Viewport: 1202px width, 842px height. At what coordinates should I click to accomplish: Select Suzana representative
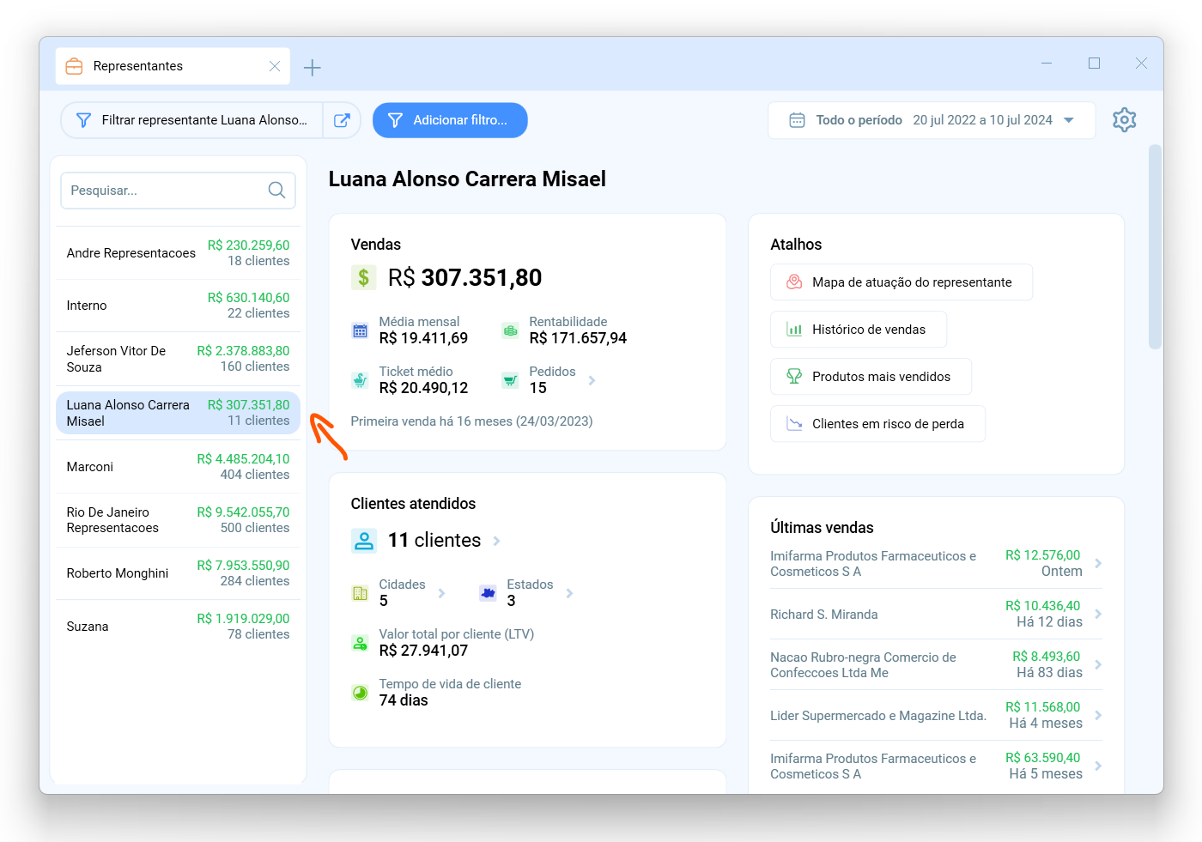point(178,627)
